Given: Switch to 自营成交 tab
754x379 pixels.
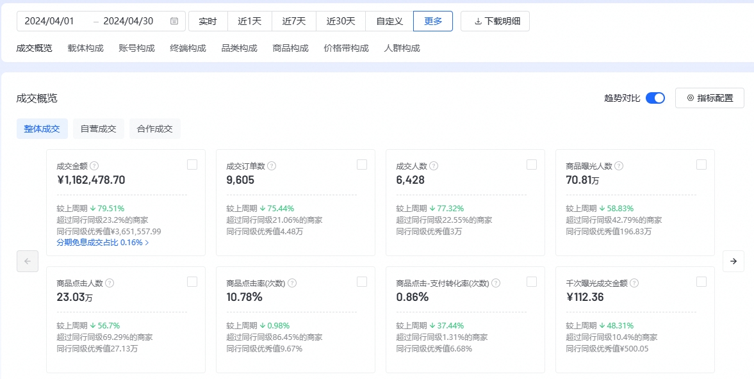Looking at the screenshot, I should pyautogui.click(x=98, y=129).
